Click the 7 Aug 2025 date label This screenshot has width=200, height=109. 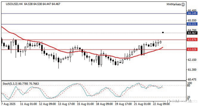(x=8, y=104)
